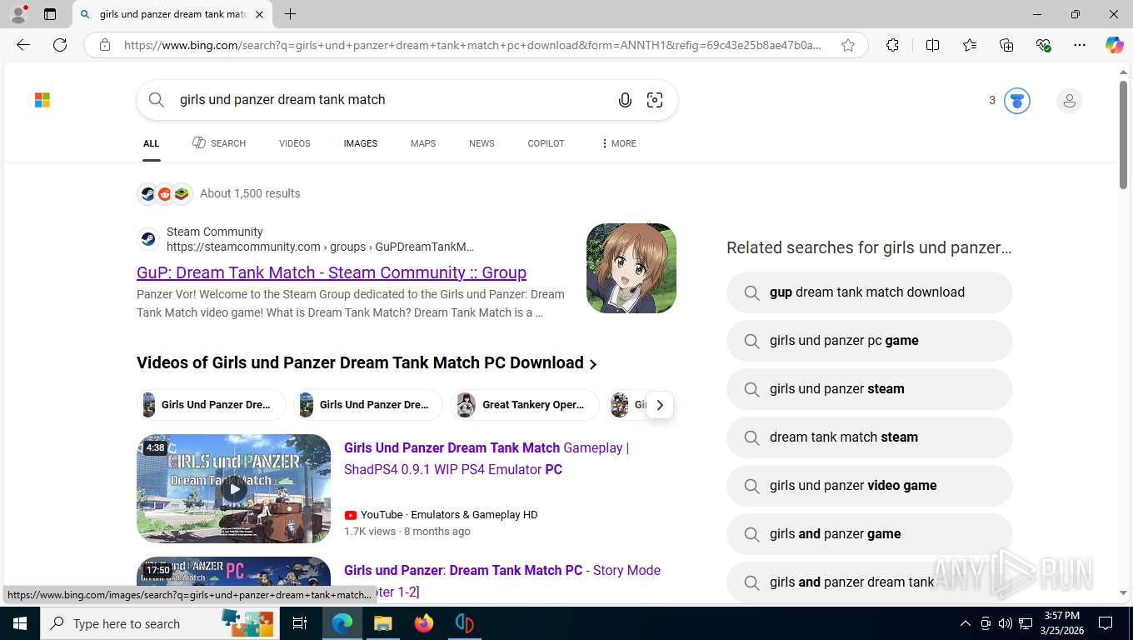
Task: Click the Microsoft logo on Bing
Action: click(x=42, y=100)
